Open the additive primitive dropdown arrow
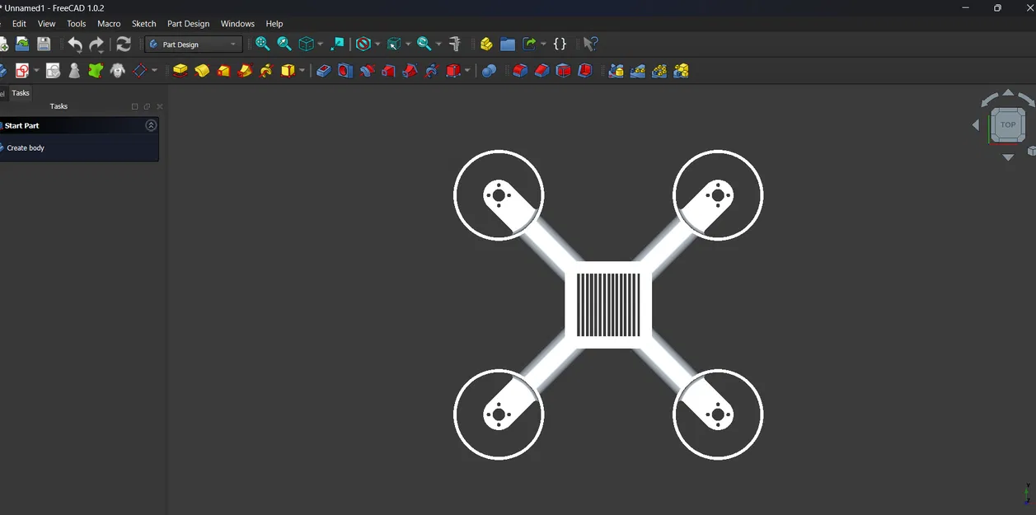 point(302,70)
